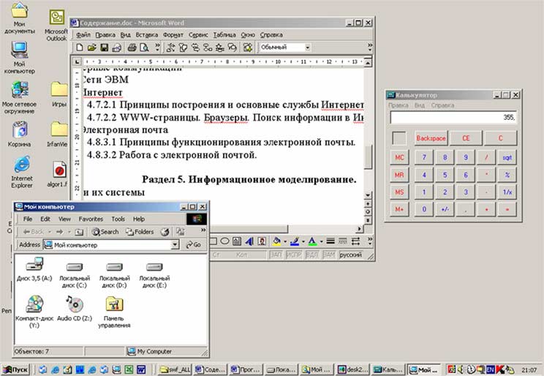Select the Локальный диск (C:) icon
This screenshot has height=376, width=544.
pyautogui.click(x=75, y=274)
